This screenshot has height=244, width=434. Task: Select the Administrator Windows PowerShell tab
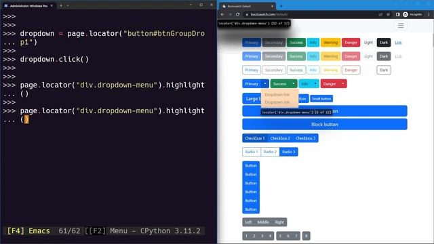coord(28,5)
